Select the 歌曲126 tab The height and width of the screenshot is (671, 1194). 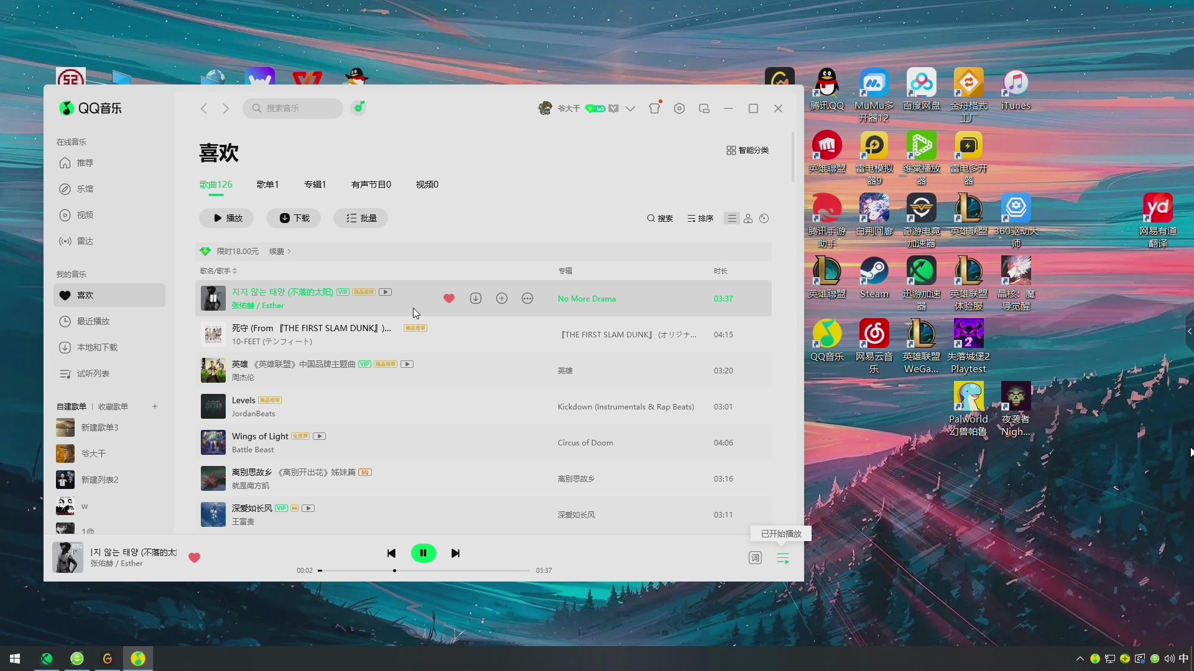click(x=216, y=185)
